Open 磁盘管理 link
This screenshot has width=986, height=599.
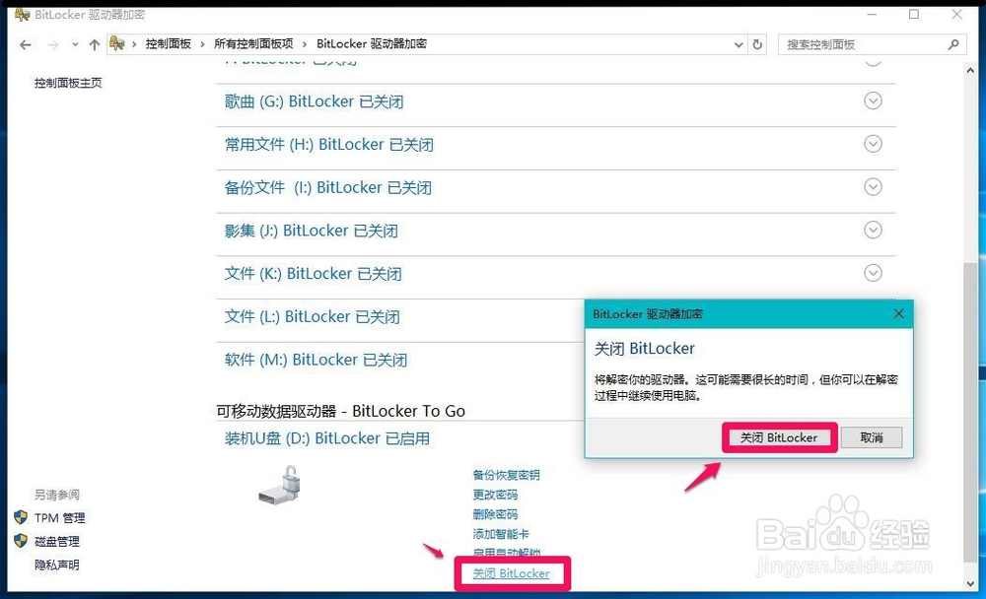pos(57,541)
